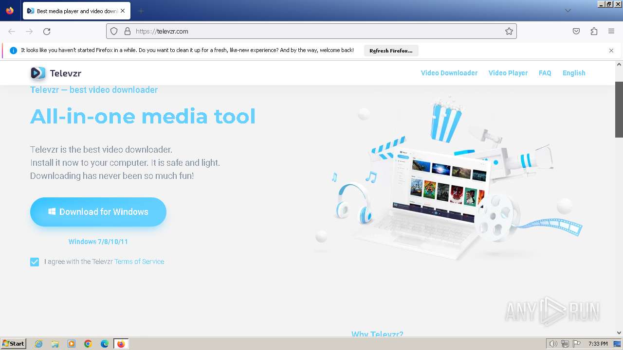Click the notification info icon
Viewport: 623px width, 350px height.
(x=13, y=51)
